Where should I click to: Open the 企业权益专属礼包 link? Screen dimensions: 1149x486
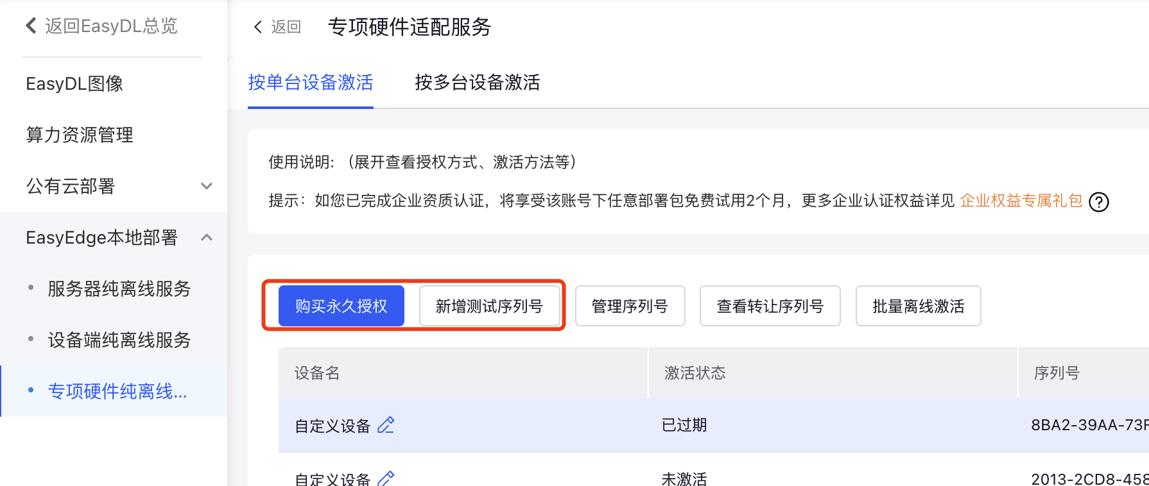point(1021,201)
